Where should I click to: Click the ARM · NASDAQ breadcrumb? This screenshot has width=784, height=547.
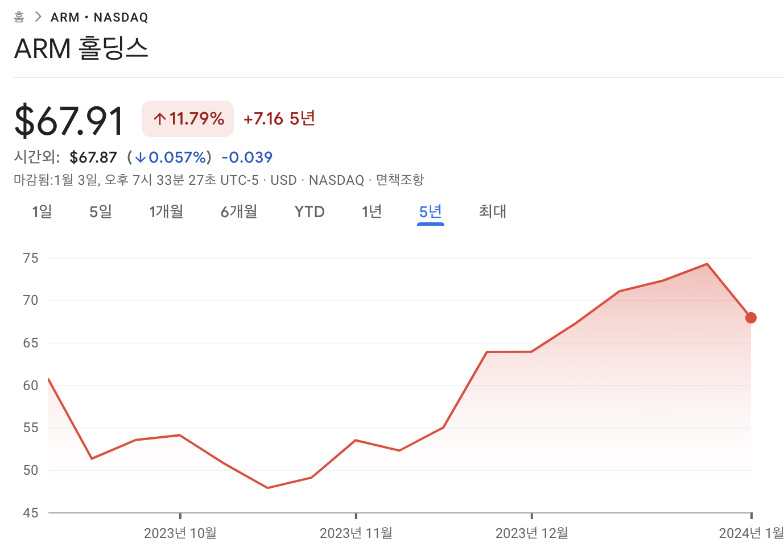pos(98,16)
